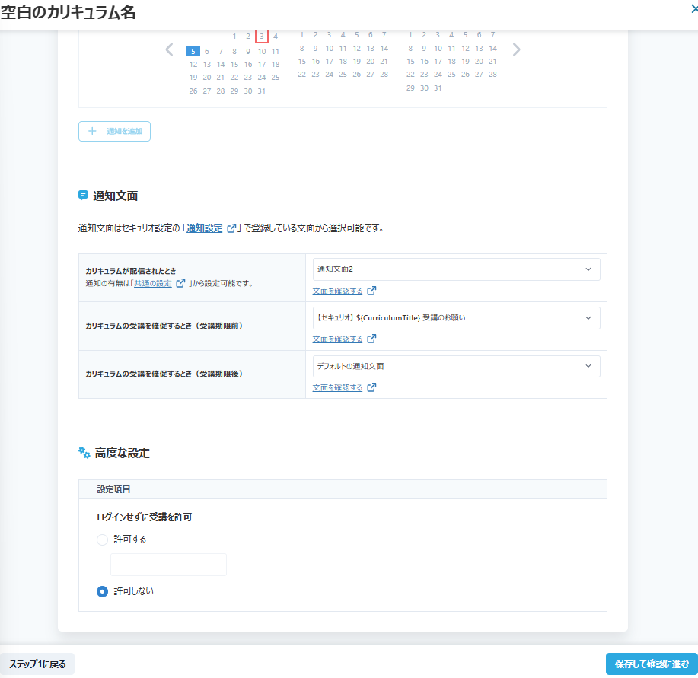Screen dimensions: 698x678
Task: Click external link icon next to 通知設定
Action: click(x=231, y=228)
